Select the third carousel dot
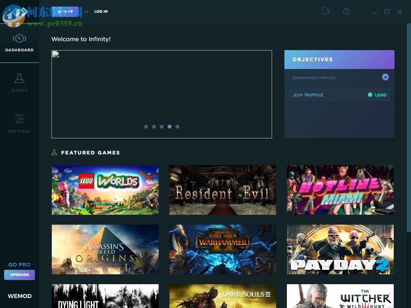 pyautogui.click(x=162, y=127)
